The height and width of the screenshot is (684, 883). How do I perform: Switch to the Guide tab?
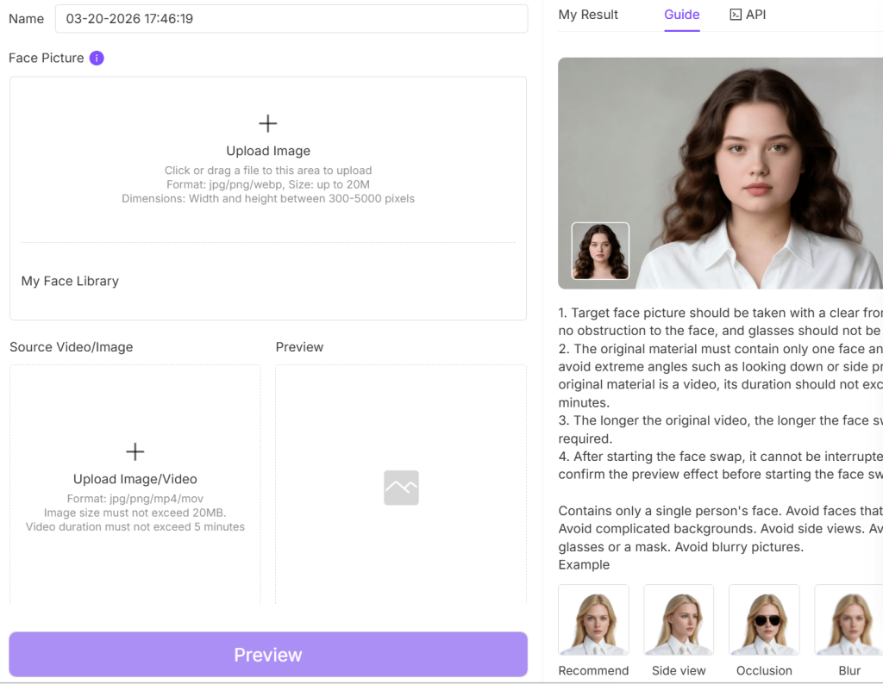(681, 15)
